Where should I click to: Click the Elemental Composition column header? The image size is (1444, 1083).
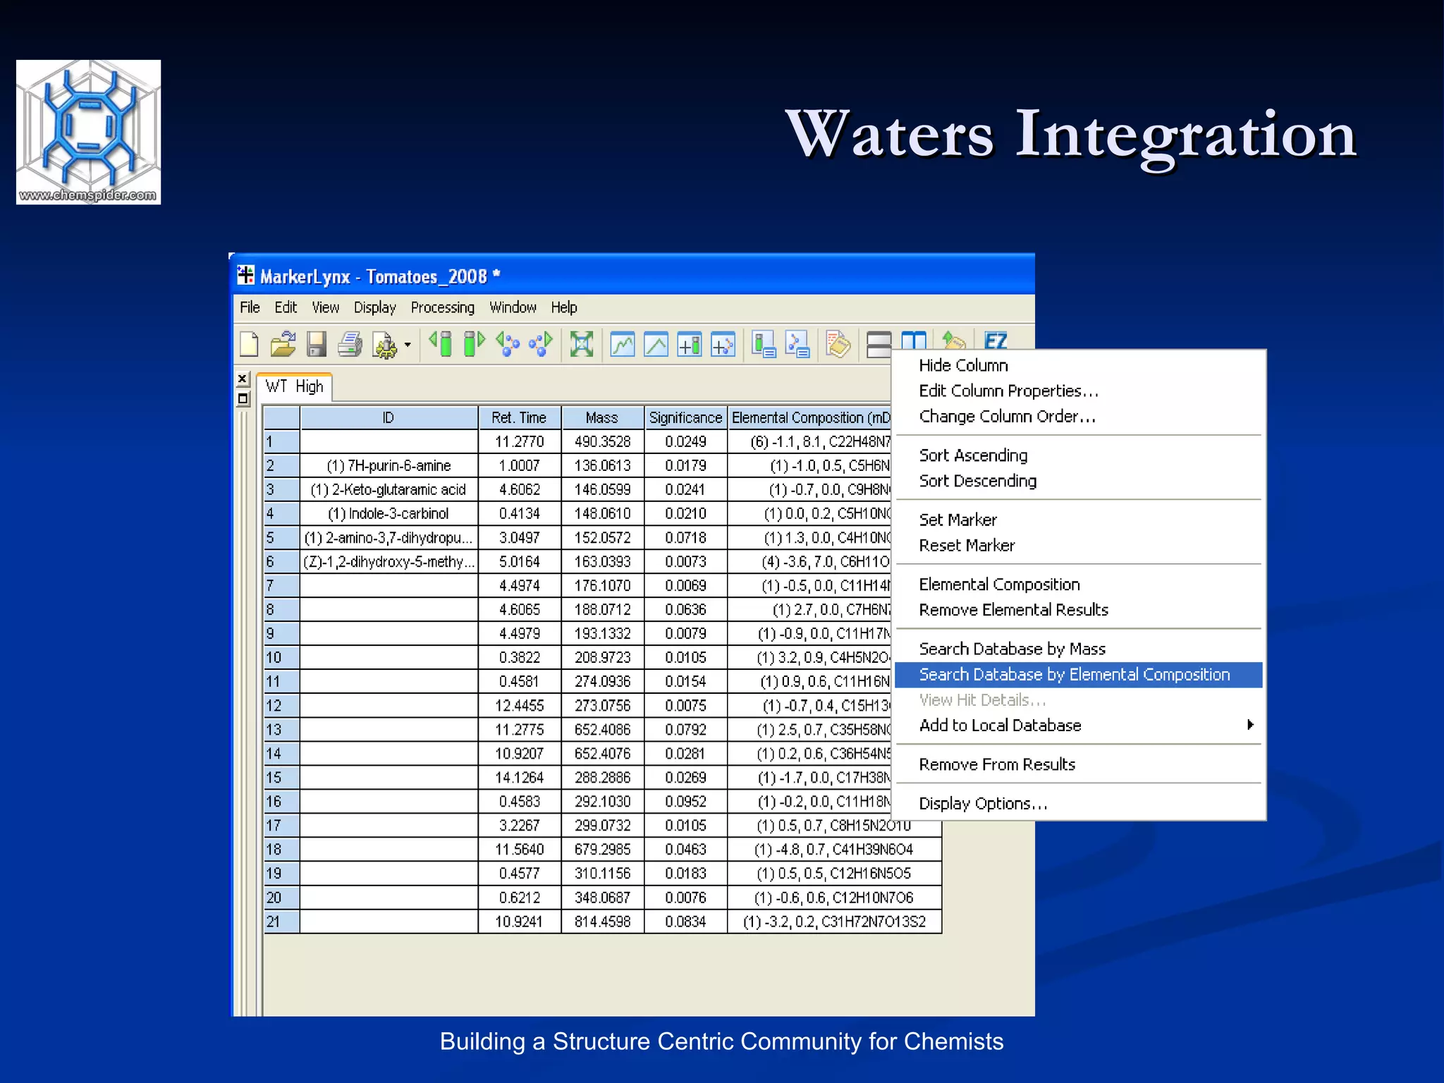809,417
